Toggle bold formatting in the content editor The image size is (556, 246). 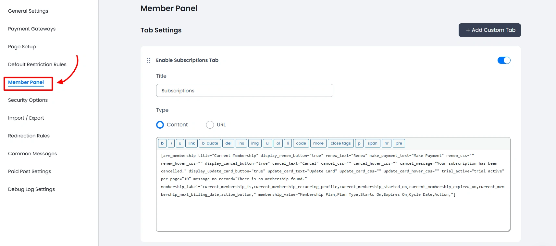point(162,143)
